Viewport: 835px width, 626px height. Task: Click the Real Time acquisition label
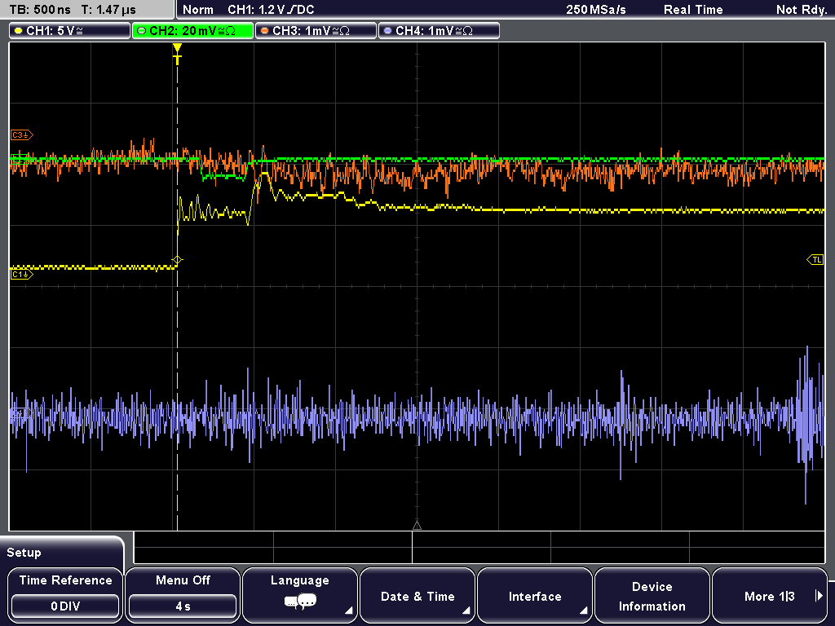693,10
